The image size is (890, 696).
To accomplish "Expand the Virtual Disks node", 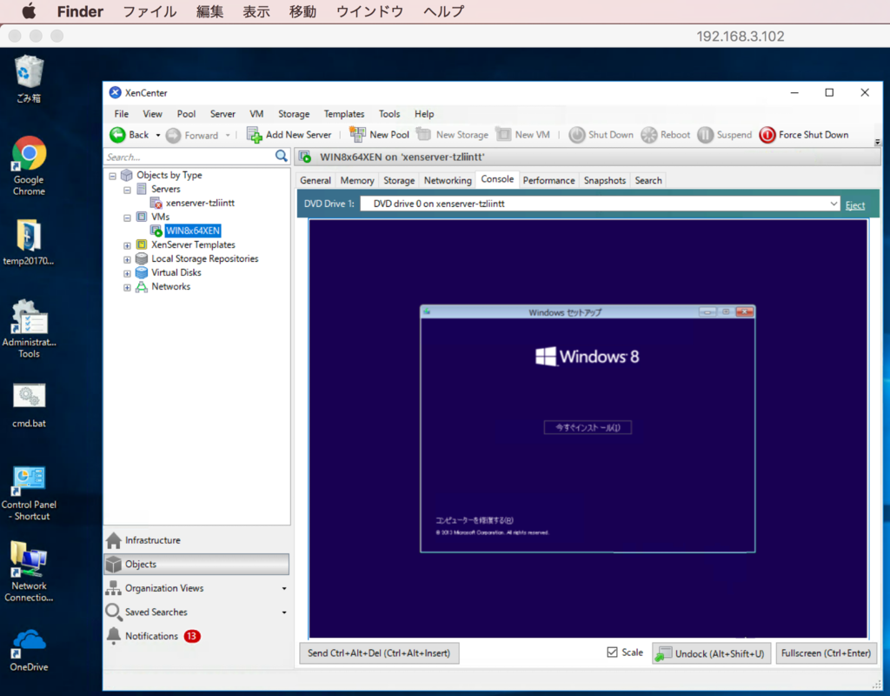I will pyautogui.click(x=127, y=273).
